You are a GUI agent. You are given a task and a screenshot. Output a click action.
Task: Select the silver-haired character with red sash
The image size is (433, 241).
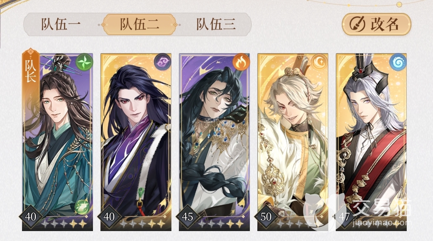click(x=371, y=142)
